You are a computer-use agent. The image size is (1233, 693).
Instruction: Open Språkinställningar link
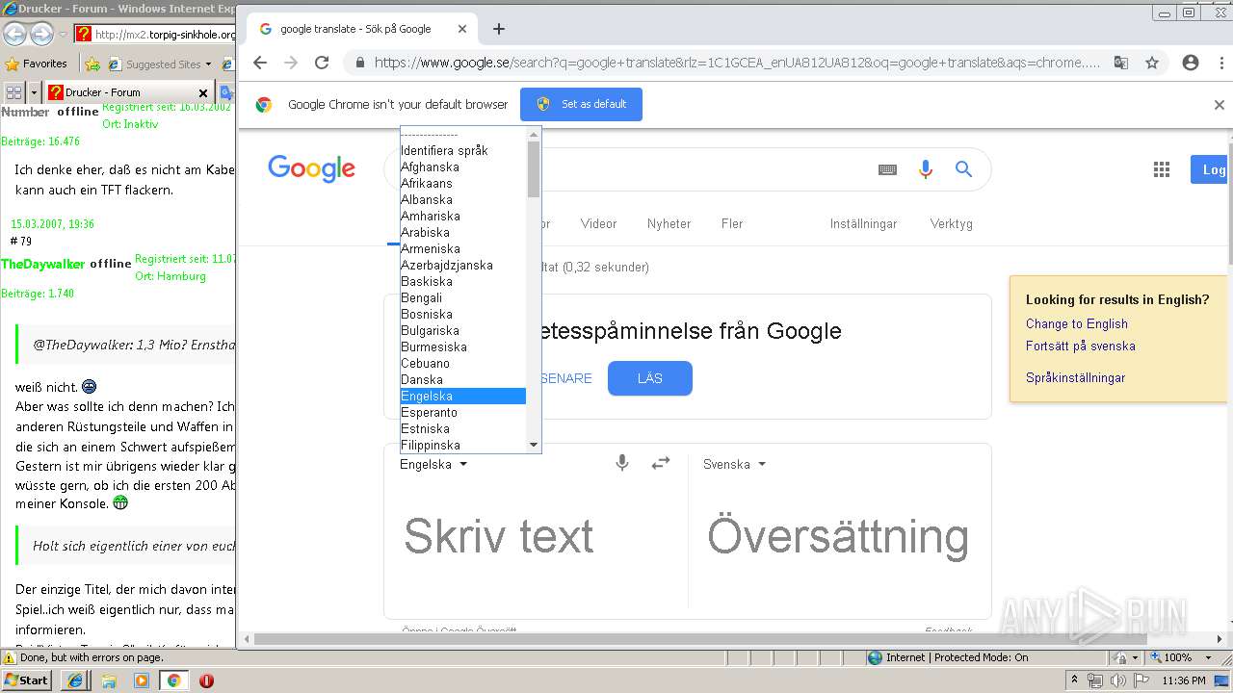coord(1075,377)
